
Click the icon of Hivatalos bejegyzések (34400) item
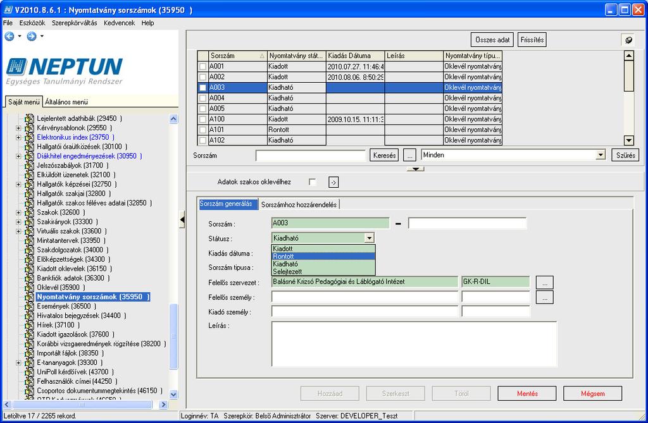pos(29,315)
